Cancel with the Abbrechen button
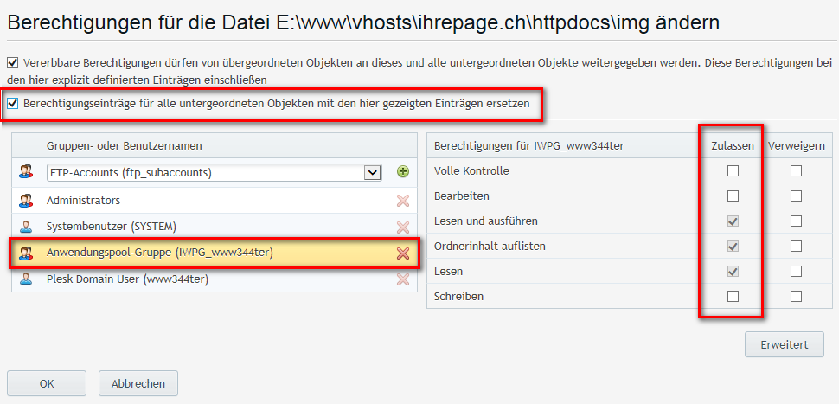 pos(138,383)
